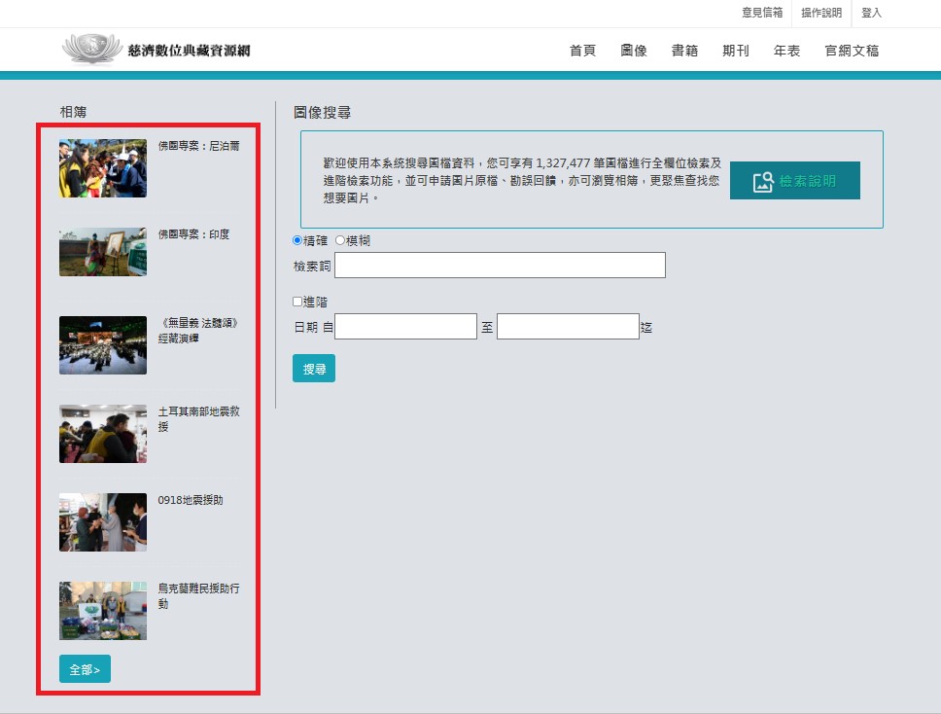Click the 全部> view all albums button
The width and height of the screenshot is (941, 714).
click(x=85, y=669)
